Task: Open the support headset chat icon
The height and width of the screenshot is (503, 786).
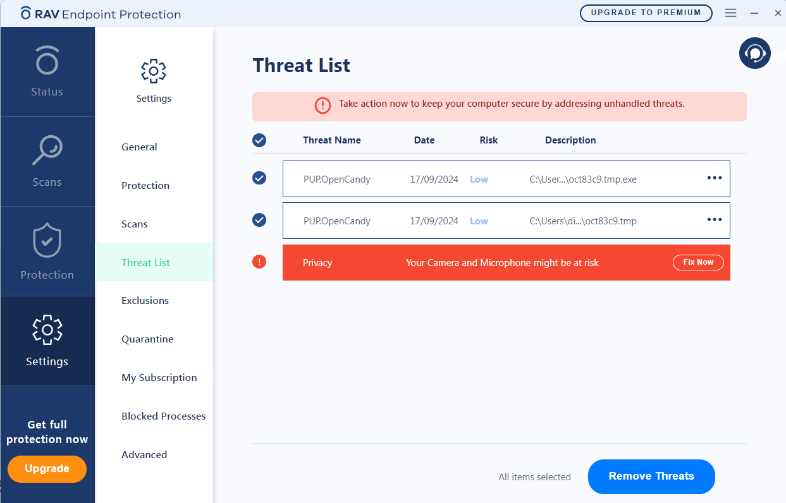Action: (755, 52)
